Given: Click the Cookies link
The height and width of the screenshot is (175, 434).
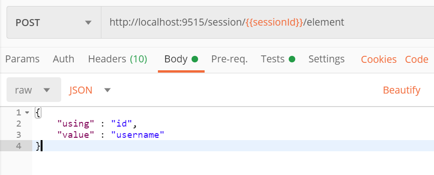Looking at the screenshot, I should tap(379, 60).
